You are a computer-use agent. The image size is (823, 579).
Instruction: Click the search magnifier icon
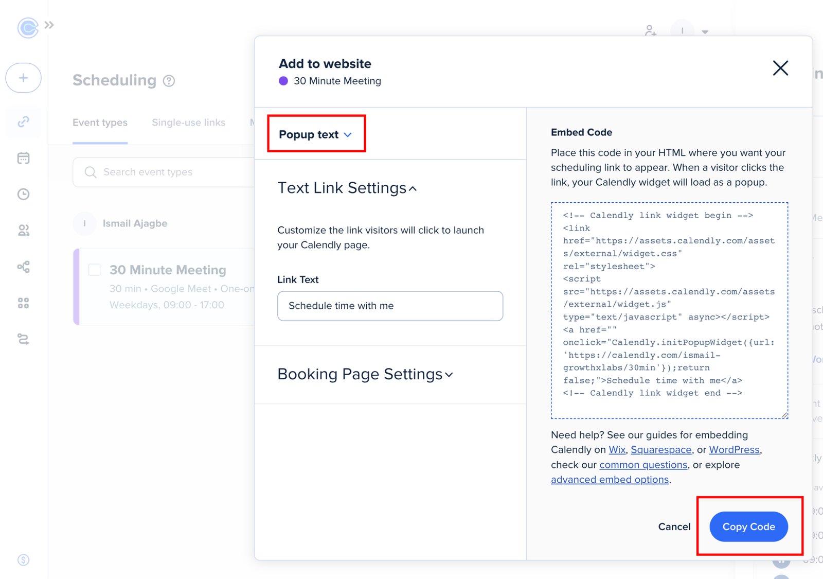91,172
